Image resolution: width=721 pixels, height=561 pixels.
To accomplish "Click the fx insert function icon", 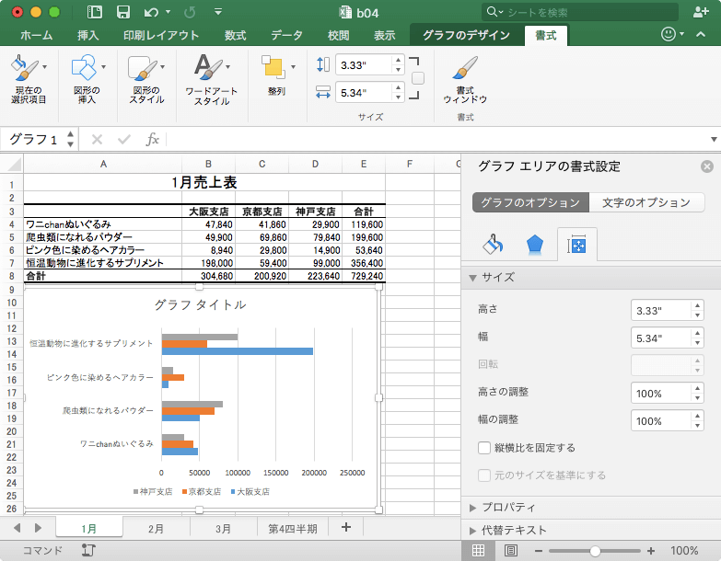I will click(x=152, y=139).
